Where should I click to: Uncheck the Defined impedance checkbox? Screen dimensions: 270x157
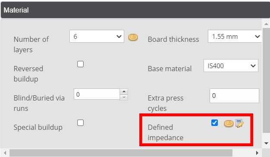click(214, 123)
